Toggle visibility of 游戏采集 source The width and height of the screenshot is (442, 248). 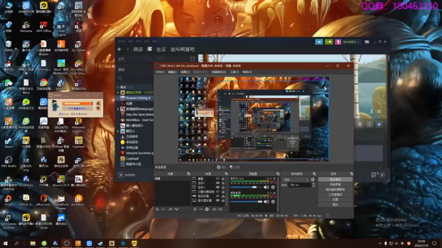(x=218, y=196)
